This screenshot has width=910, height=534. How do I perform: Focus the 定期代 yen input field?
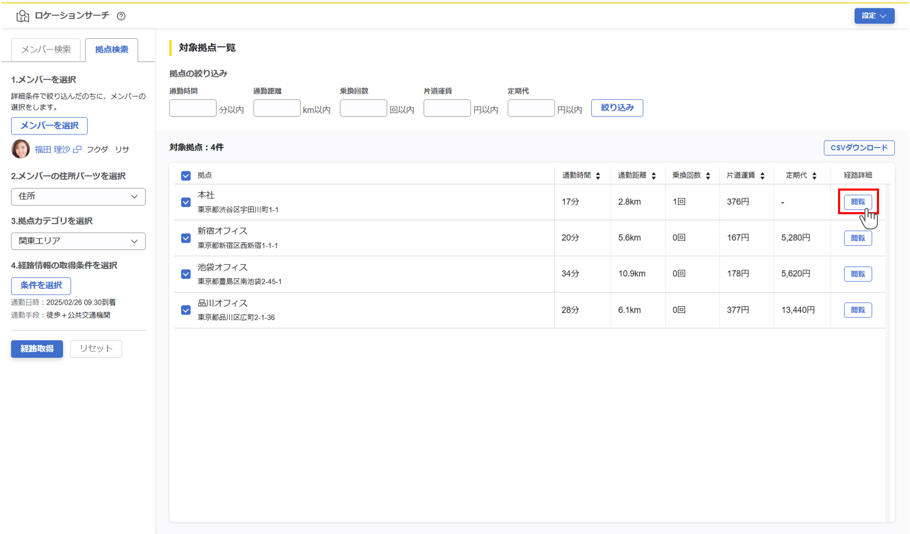[531, 108]
